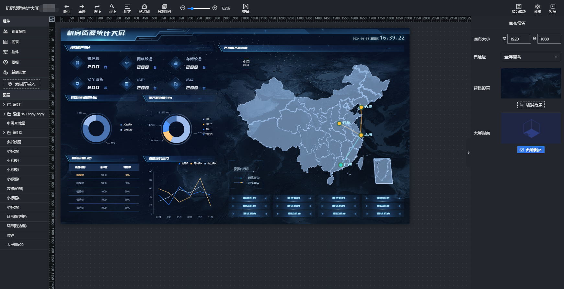Image resolution: width=564 pixels, height=289 pixels.
Task: Activate the 格式刷 format painter
Action: pos(144,7)
